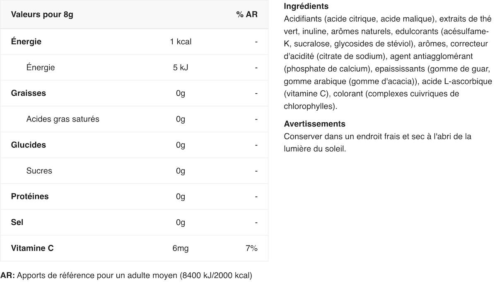The height and width of the screenshot is (284, 497).
Task: Select the 'Graisses' row label
Action: pos(28,93)
